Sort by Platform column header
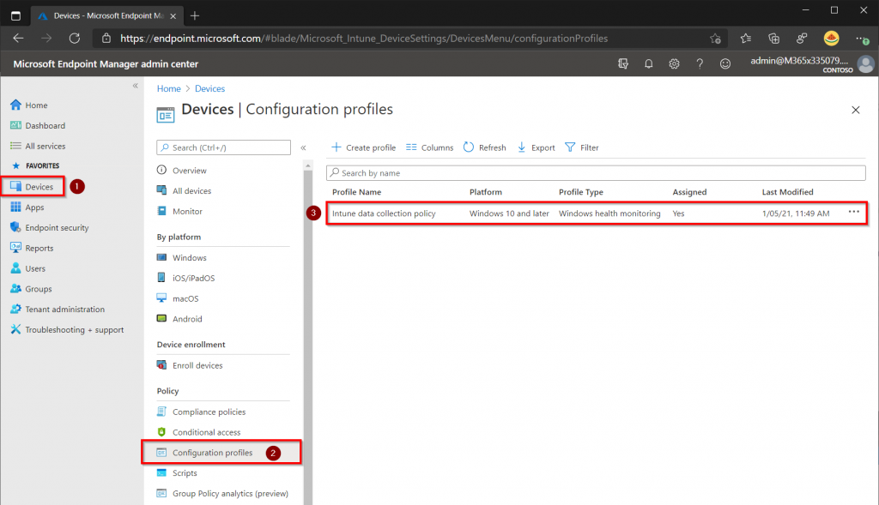The width and height of the screenshot is (879, 505). pos(486,192)
